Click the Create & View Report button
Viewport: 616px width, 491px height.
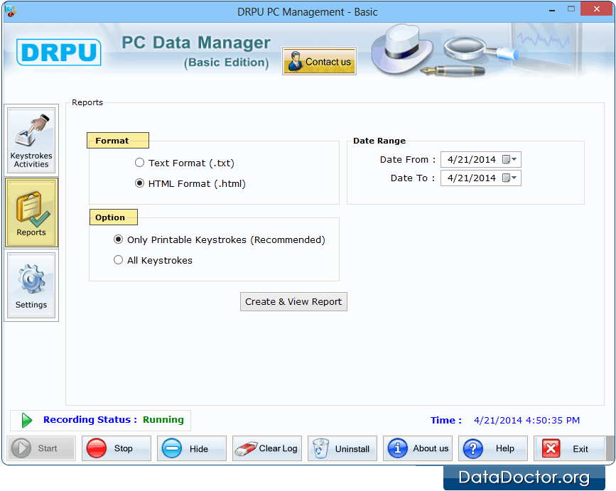pyautogui.click(x=293, y=301)
